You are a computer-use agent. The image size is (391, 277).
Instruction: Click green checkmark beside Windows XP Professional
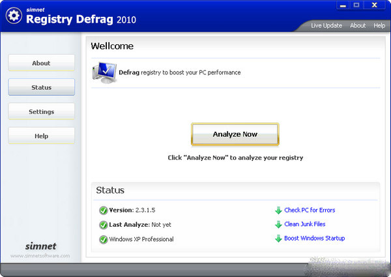tap(103, 239)
